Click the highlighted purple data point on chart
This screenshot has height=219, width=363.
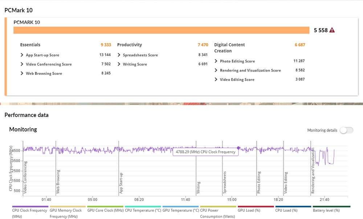[x=238, y=148]
